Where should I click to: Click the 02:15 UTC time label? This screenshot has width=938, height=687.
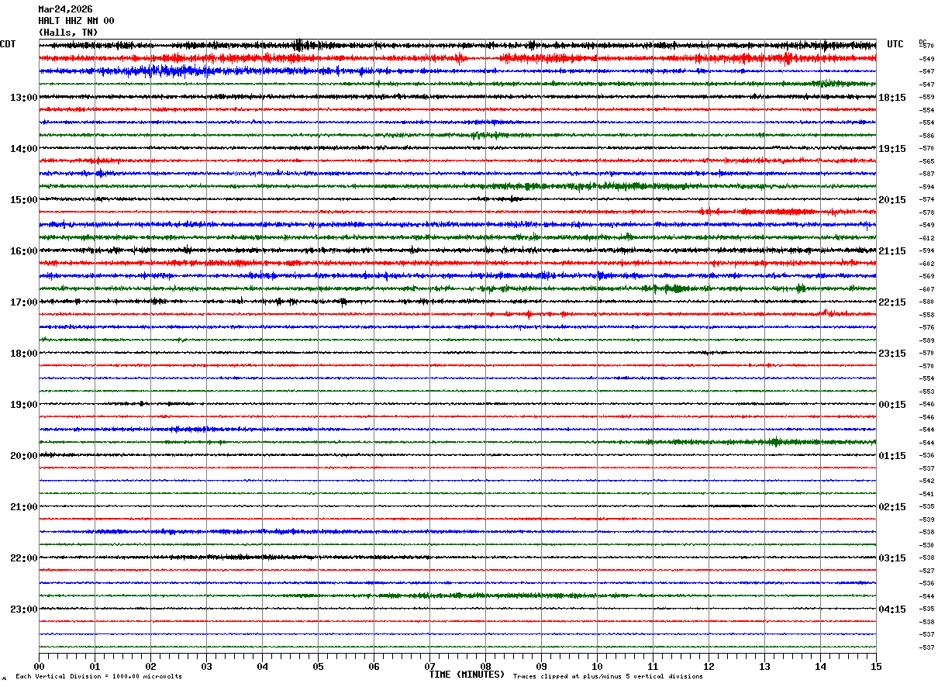pos(892,507)
